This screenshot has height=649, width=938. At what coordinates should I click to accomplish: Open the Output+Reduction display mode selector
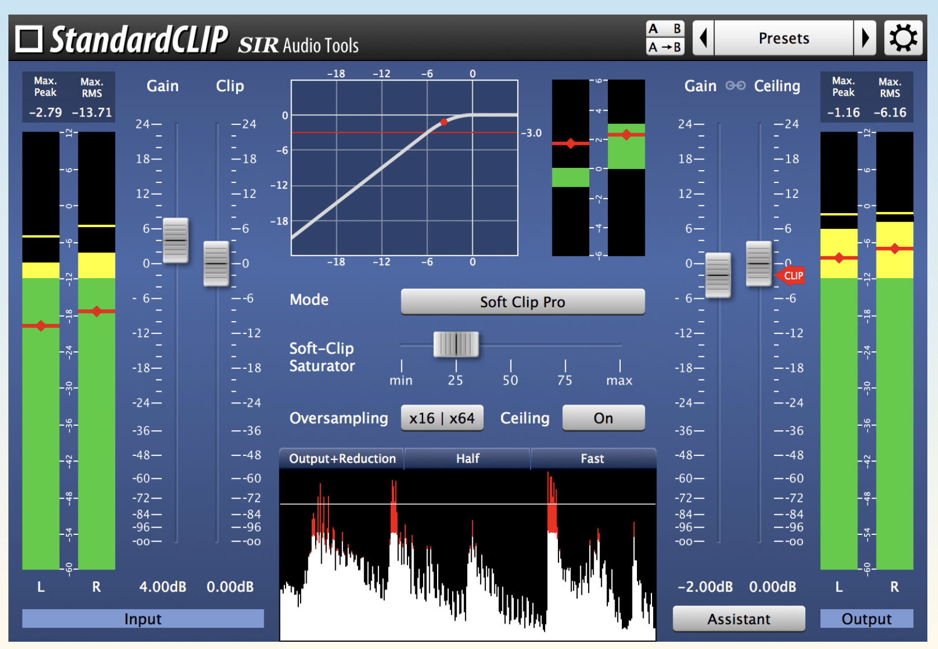342,459
